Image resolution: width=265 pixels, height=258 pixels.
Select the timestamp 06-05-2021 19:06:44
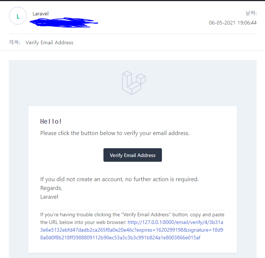pyautogui.click(x=232, y=23)
